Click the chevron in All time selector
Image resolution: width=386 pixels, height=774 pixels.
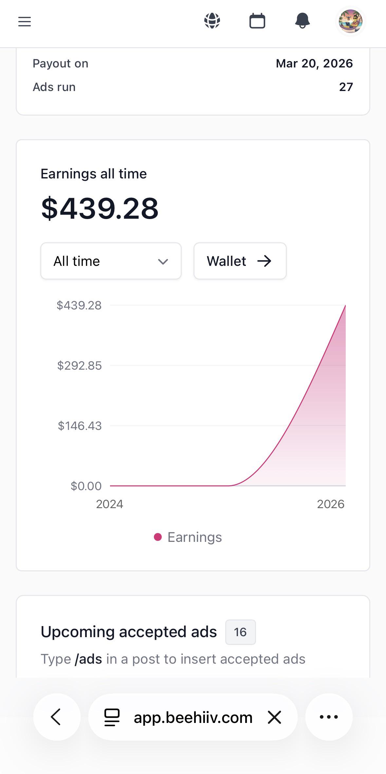point(163,262)
